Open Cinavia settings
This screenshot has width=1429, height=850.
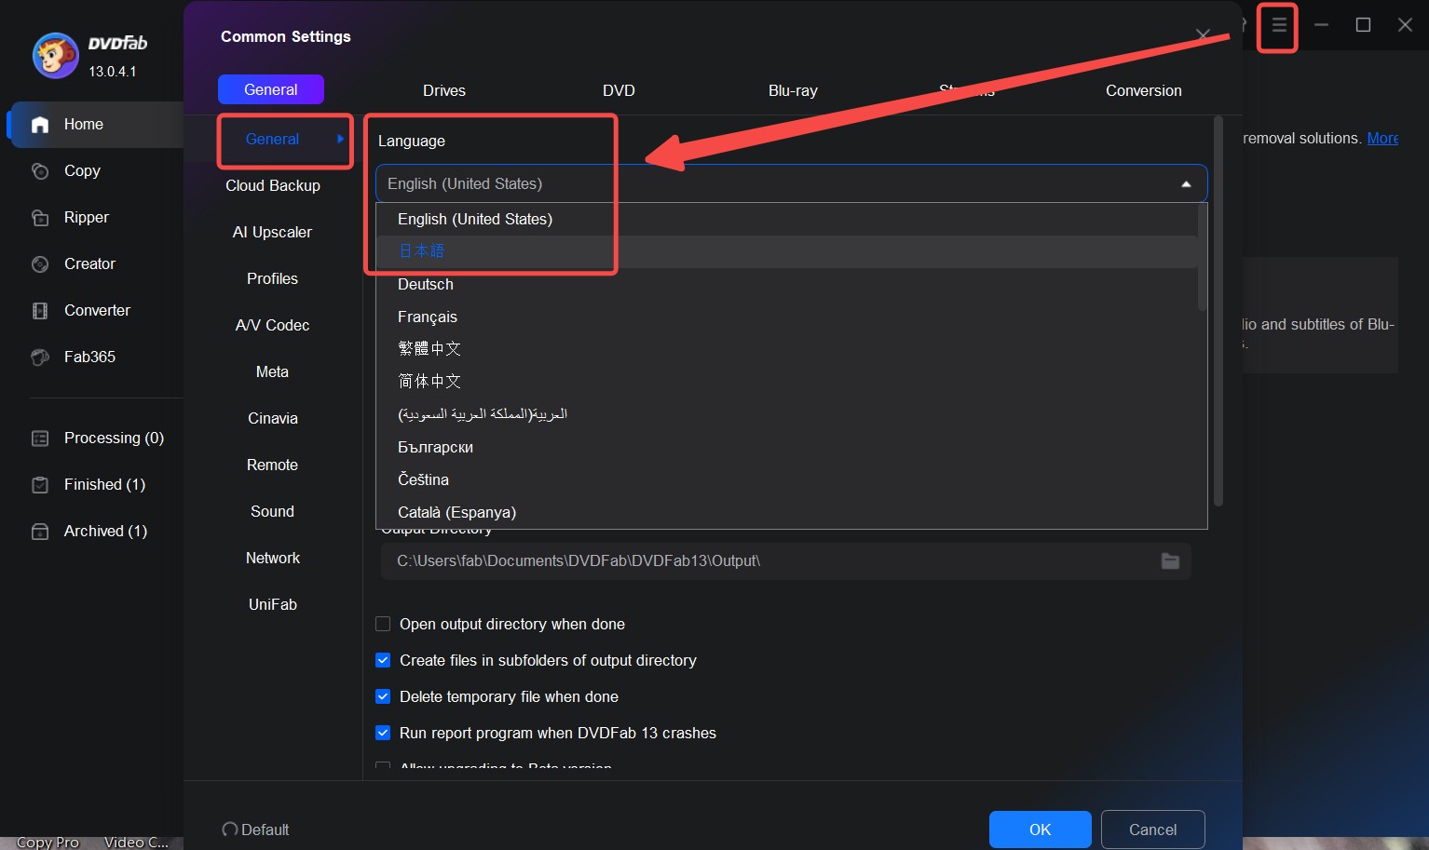click(x=273, y=418)
